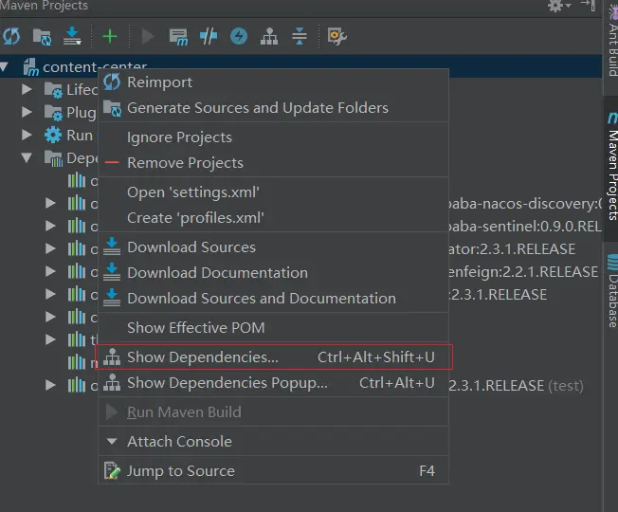Choose Download Sources in the context menu

pyautogui.click(x=273, y=247)
